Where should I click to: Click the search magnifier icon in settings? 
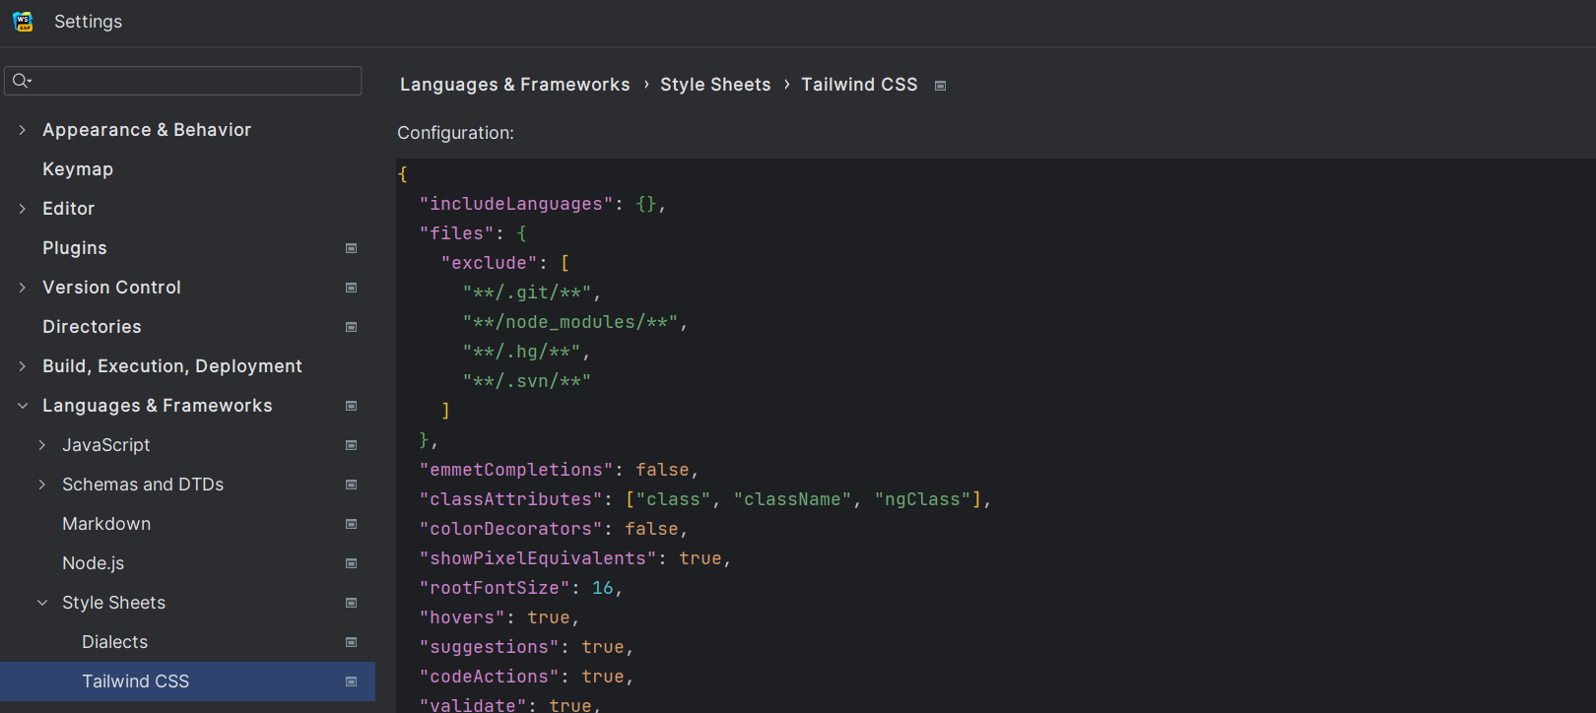coord(21,81)
